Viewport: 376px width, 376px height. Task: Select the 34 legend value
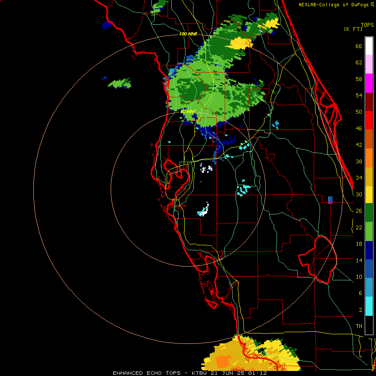359,178
